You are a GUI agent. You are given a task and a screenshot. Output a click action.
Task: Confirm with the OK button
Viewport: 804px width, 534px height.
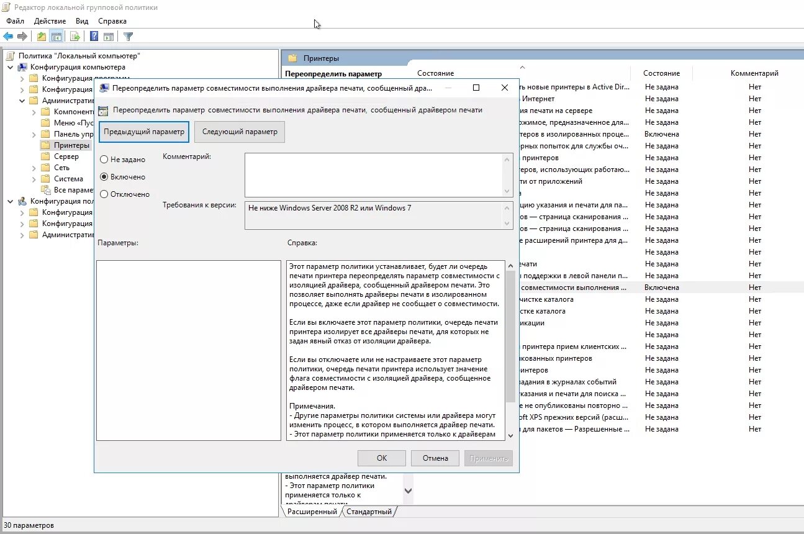pyautogui.click(x=382, y=458)
